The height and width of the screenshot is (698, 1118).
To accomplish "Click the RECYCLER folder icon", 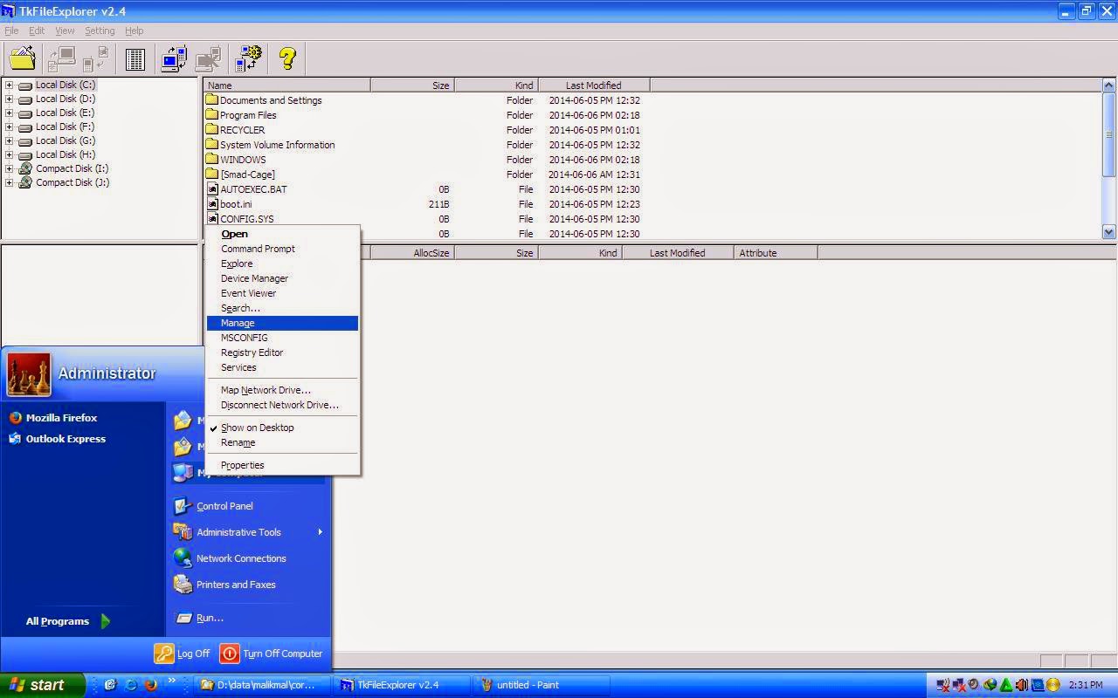I will 211,130.
